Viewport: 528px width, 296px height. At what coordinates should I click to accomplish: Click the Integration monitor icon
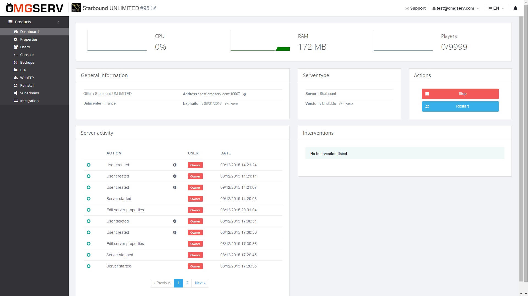click(x=16, y=101)
